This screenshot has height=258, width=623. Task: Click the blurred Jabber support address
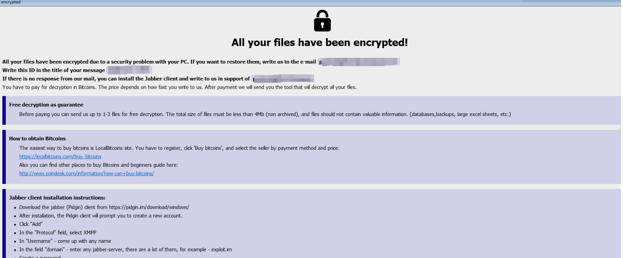(x=283, y=79)
